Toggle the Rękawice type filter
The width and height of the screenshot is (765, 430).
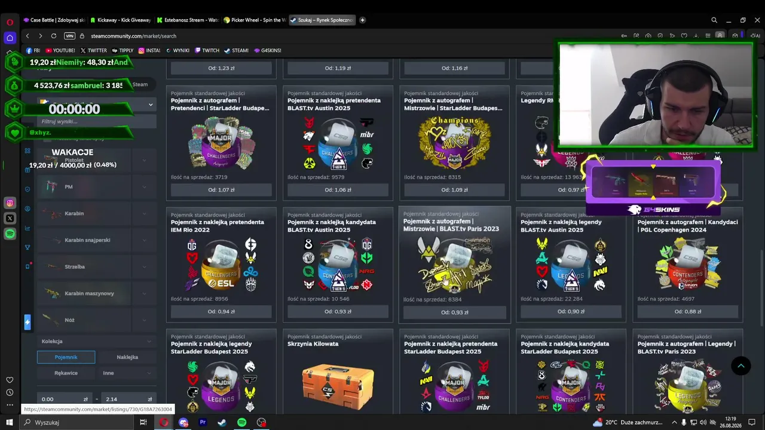(66, 373)
